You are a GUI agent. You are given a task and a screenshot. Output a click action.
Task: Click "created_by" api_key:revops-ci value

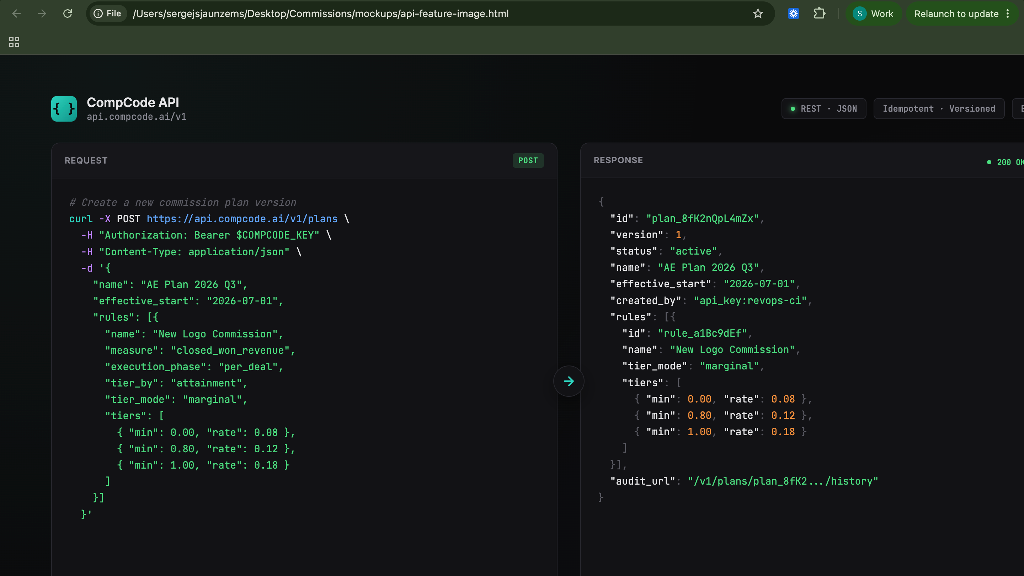[750, 300]
